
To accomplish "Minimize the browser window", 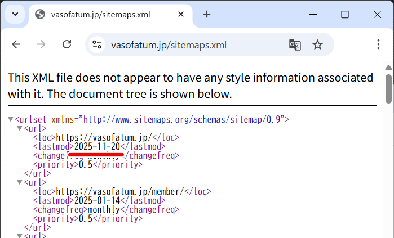I will click(x=313, y=14).
